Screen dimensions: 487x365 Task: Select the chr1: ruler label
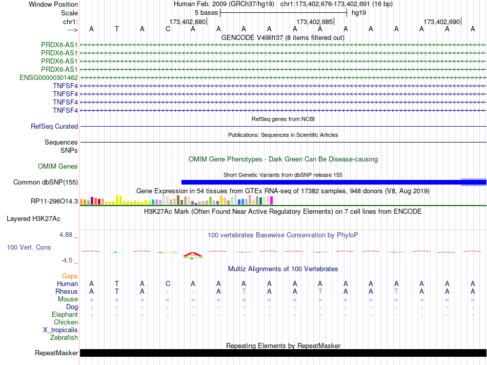[70, 22]
